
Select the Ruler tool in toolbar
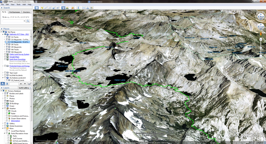78,8
